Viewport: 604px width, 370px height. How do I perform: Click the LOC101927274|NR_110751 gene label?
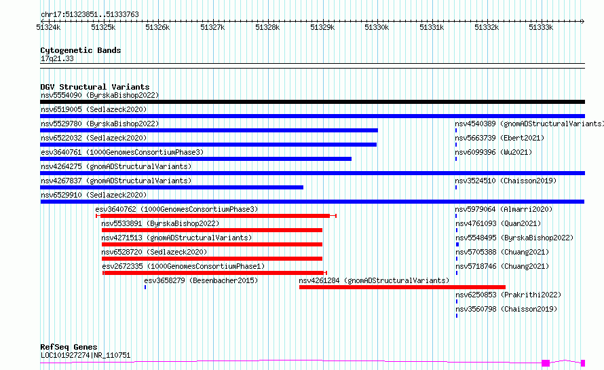point(86,355)
